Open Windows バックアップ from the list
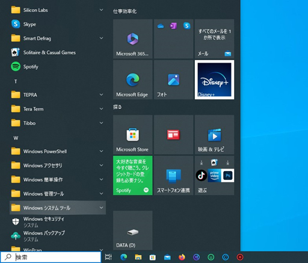The image size is (308, 263). [58, 236]
